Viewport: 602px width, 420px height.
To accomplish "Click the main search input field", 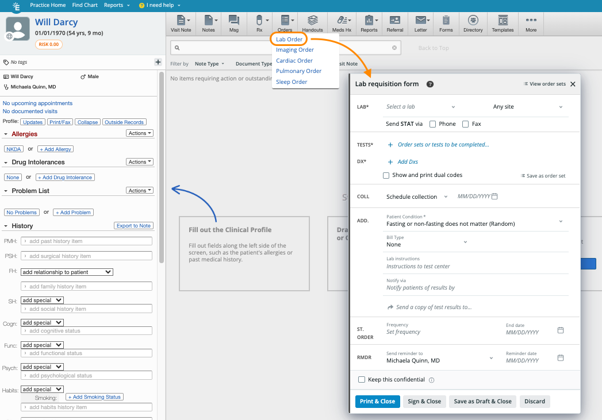I will 286,48.
